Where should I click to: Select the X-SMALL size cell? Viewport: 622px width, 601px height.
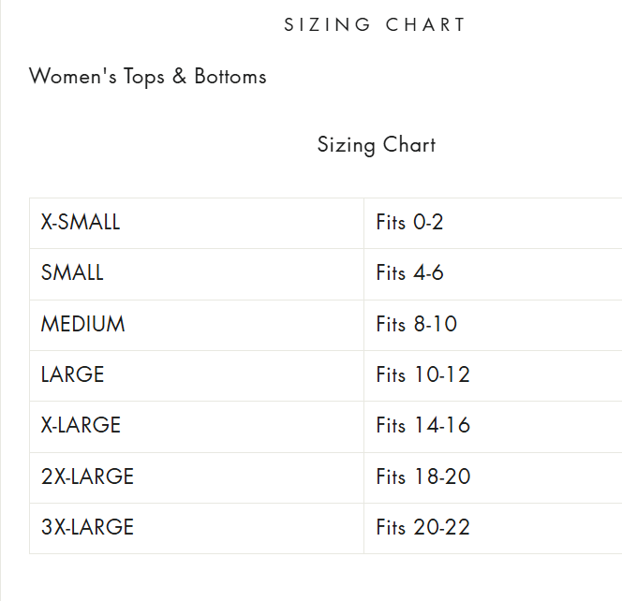pos(81,223)
